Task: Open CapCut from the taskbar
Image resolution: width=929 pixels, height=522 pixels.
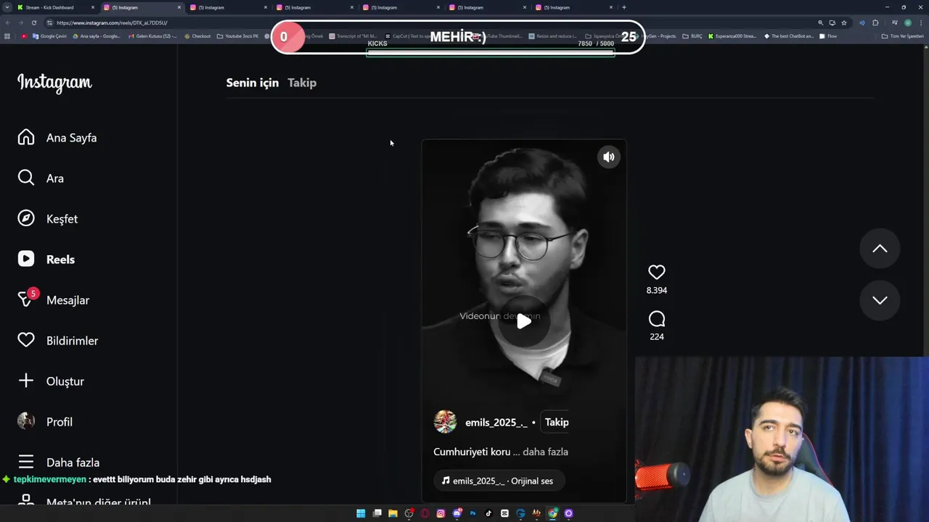Action: click(504, 513)
